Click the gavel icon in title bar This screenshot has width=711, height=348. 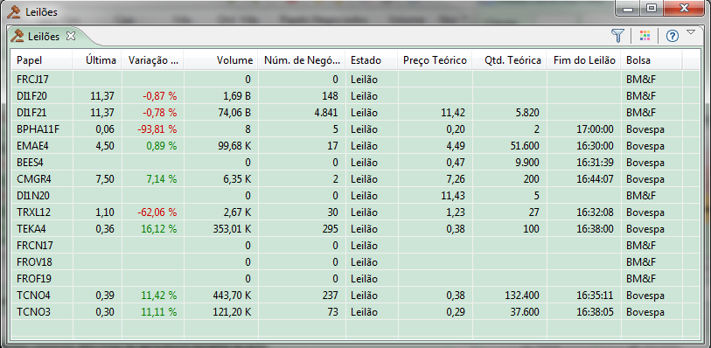pos(14,11)
